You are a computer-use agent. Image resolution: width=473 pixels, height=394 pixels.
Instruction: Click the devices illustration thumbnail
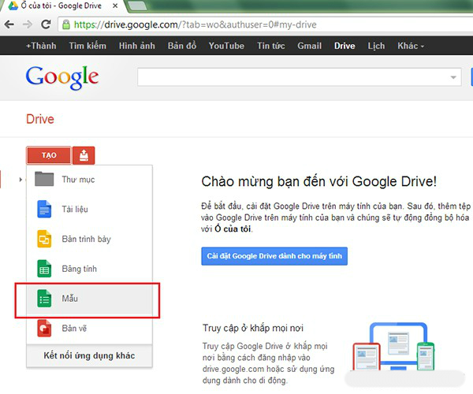(x=393, y=347)
